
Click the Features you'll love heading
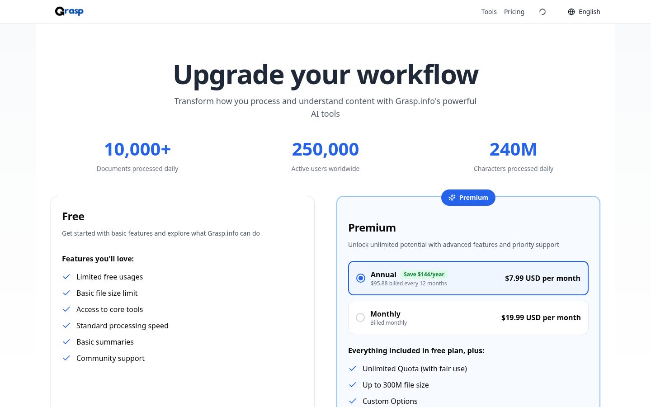pos(98,259)
